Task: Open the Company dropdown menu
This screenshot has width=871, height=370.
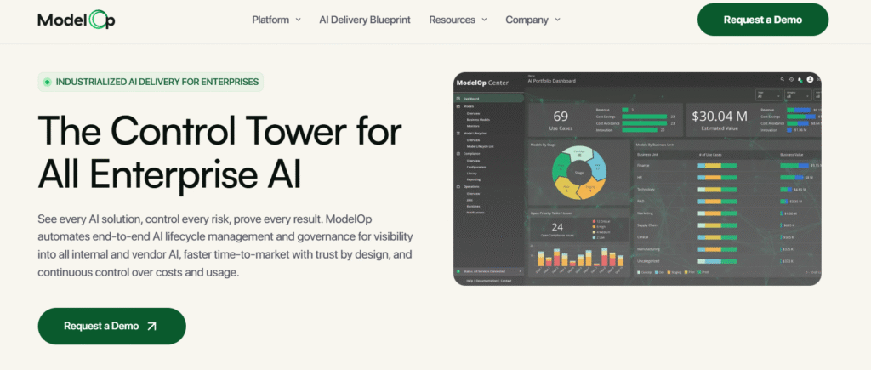Action: [x=532, y=20]
